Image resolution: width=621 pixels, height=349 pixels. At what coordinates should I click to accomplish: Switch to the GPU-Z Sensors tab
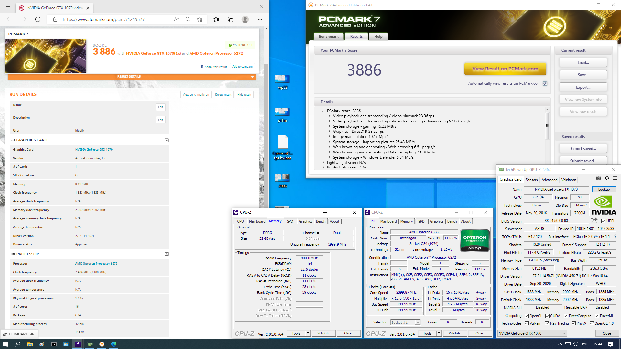(x=531, y=180)
